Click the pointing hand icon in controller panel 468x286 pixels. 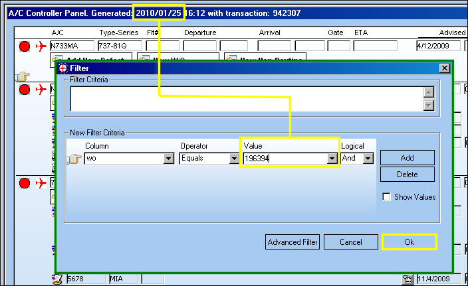point(23,76)
